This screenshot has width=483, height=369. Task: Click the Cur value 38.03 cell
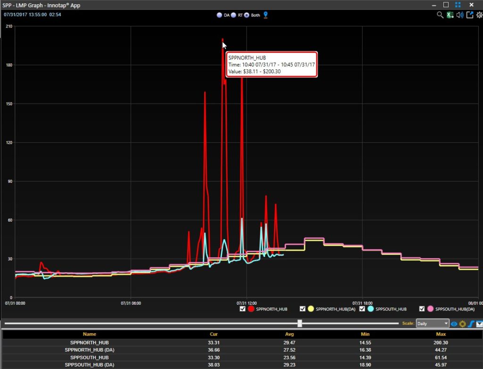click(214, 365)
